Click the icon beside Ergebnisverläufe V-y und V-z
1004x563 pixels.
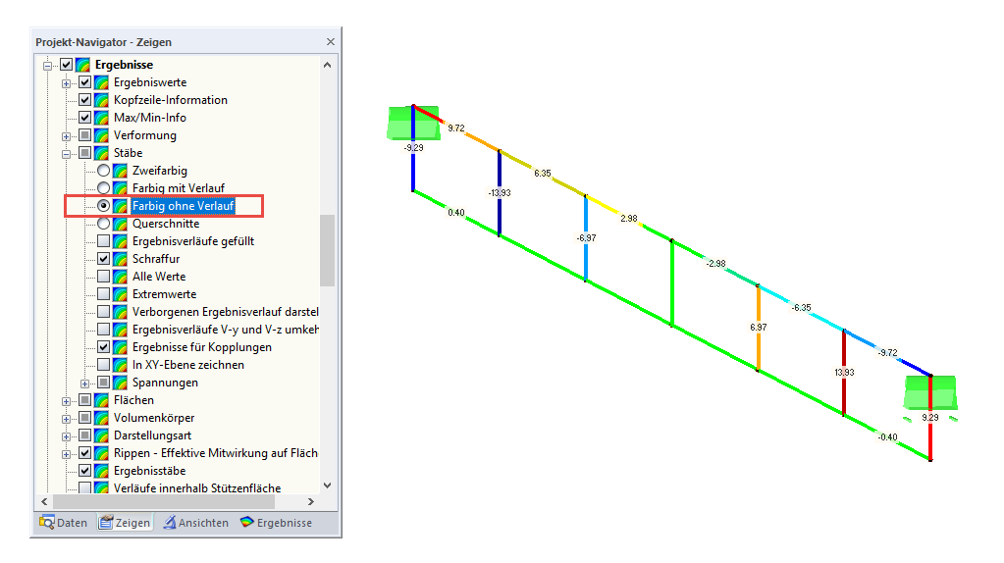pyautogui.click(x=120, y=330)
